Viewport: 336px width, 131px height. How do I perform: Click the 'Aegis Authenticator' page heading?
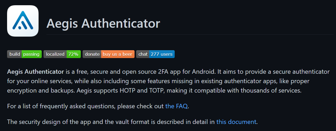pos(103,24)
